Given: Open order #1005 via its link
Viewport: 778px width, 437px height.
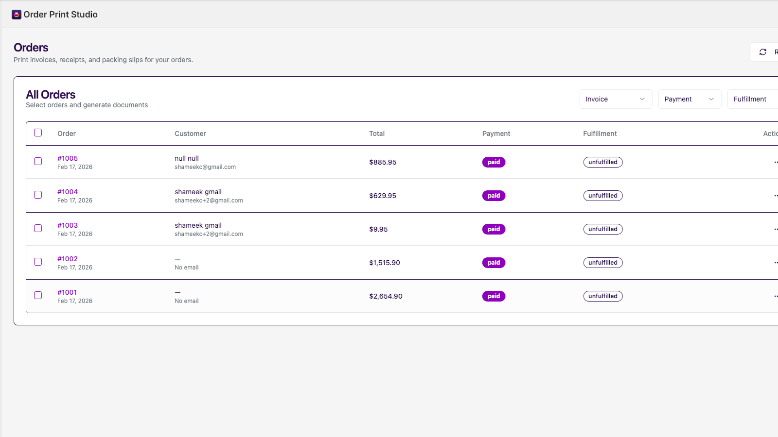Looking at the screenshot, I should coord(68,158).
